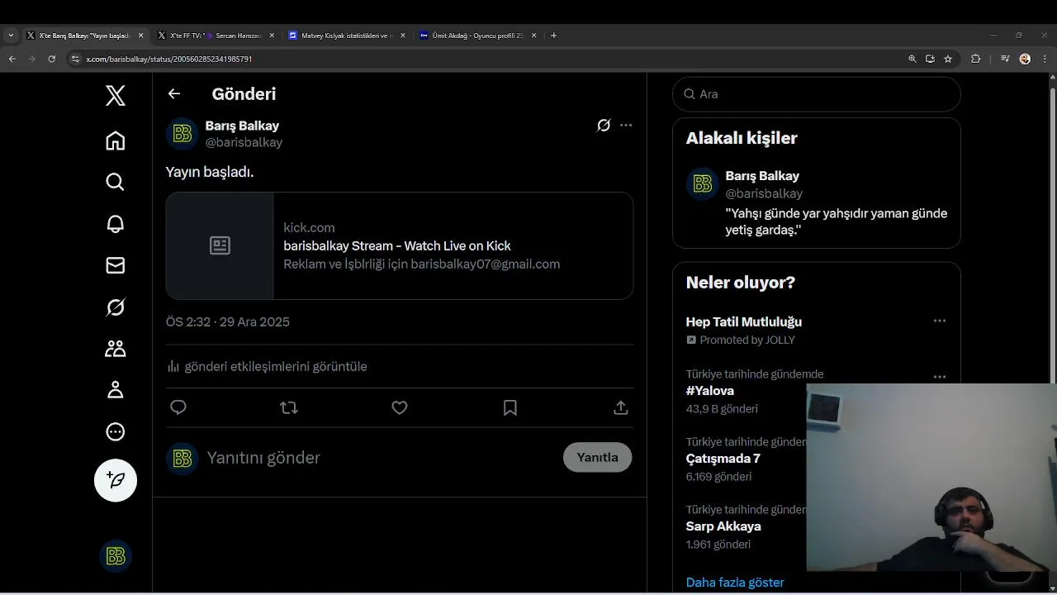The height and width of the screenshot is (595, 1057).
Task: Open Chrome profile avatar
Action: [1025, 59]
